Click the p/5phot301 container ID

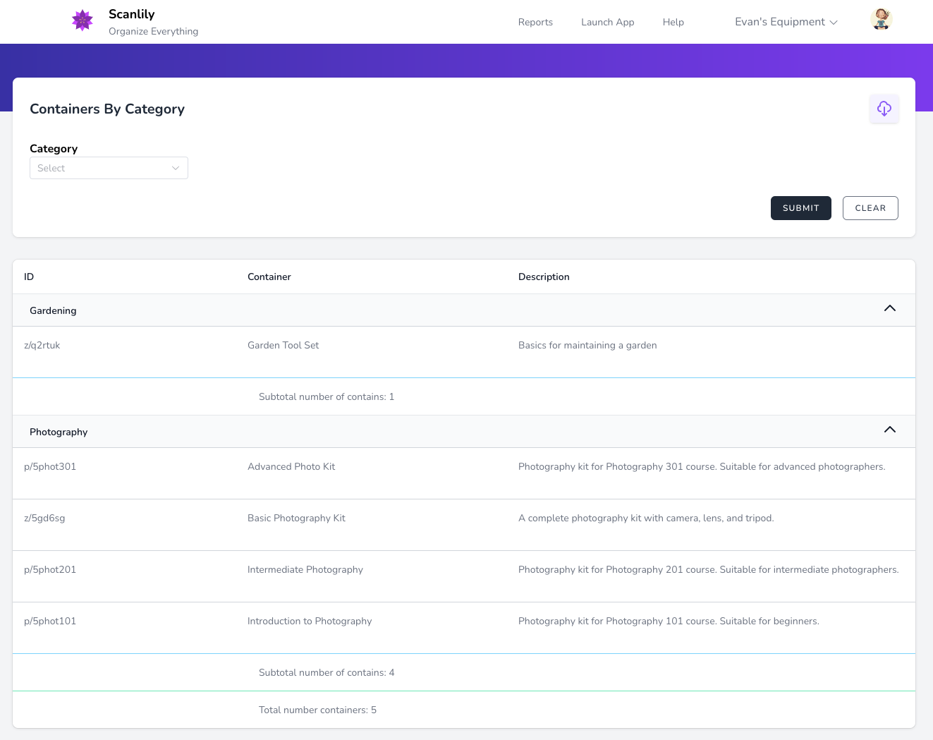click(x=50, y=467)
